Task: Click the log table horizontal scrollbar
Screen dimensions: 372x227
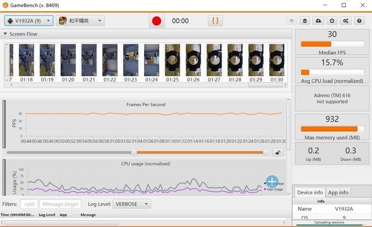Action: [x=62, y=223]
